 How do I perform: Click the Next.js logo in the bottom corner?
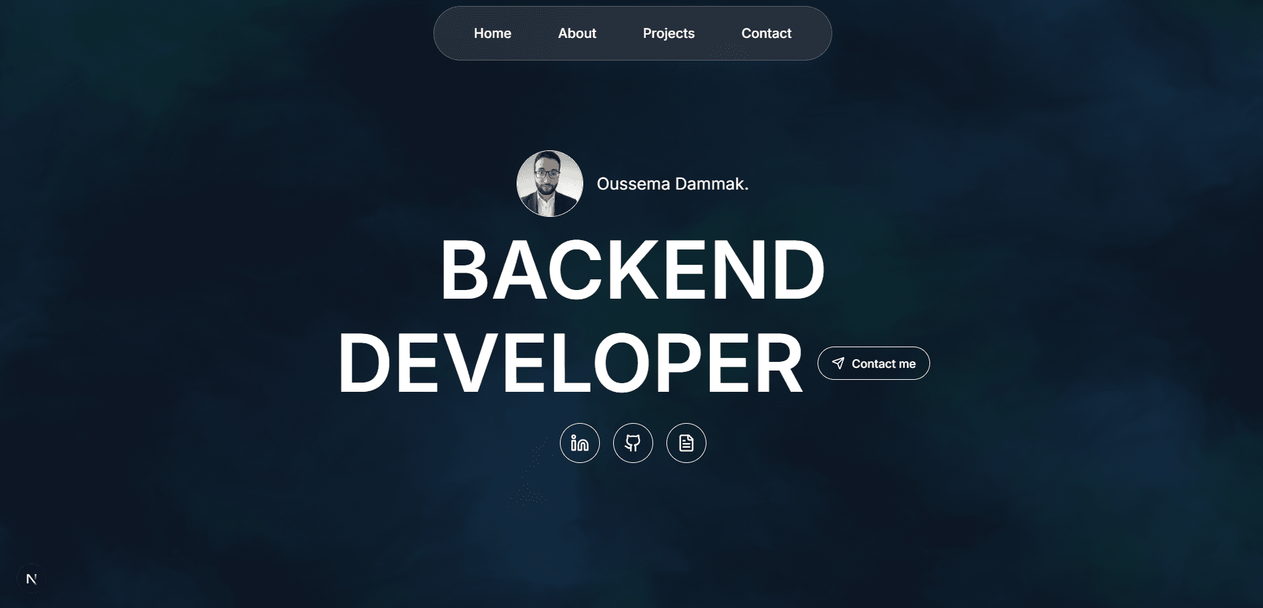pyautogui.click(x=31, y=577)
